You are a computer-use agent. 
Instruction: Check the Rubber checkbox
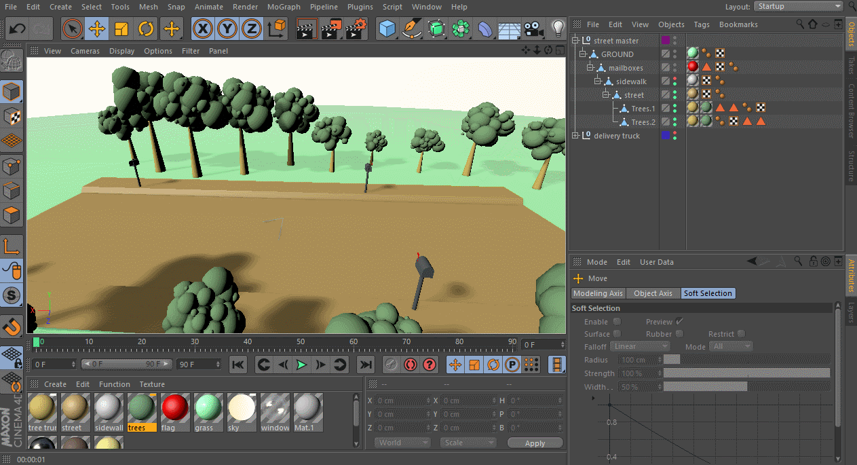(679, 334)
